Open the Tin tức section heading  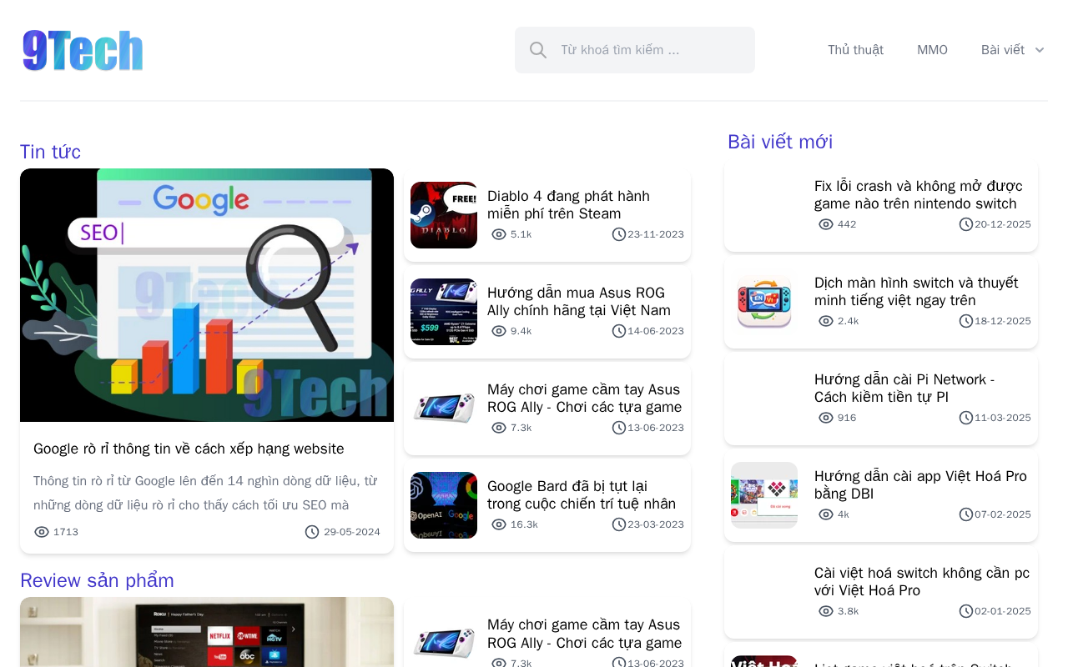[50, 152]
